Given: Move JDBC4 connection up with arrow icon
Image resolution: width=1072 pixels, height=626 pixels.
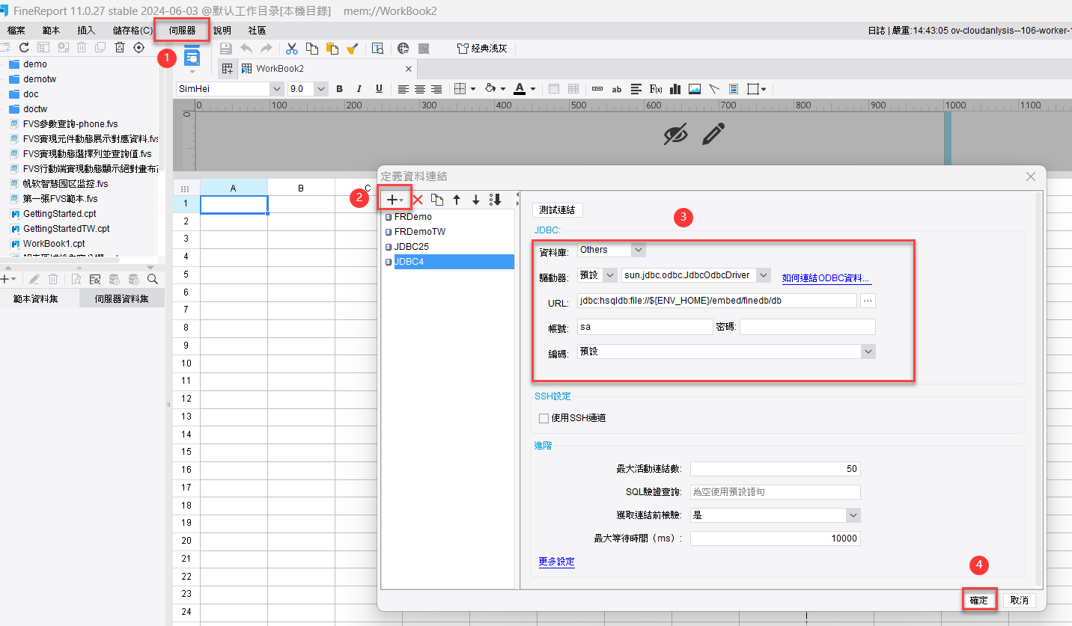Looking at the screenshot, I should [457, 200].
